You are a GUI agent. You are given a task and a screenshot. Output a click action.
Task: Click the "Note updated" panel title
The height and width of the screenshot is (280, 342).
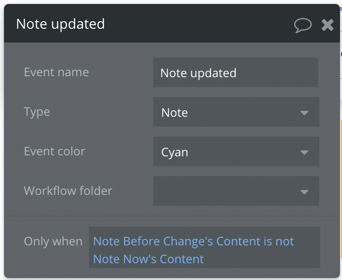tap(60, 24)
